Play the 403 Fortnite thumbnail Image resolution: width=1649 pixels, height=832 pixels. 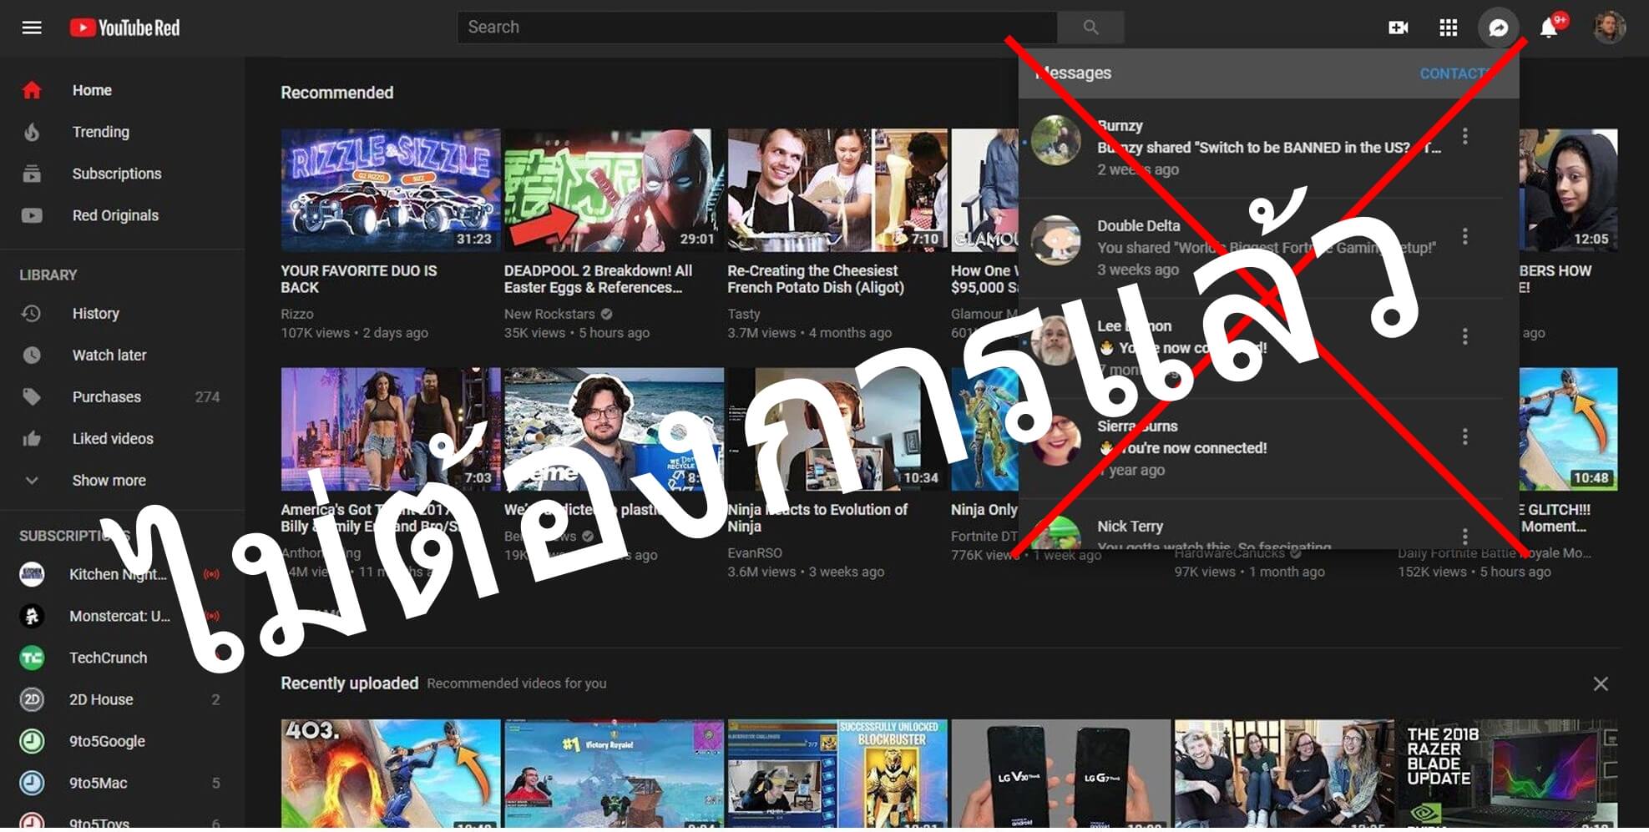click(x=391, y=774)
